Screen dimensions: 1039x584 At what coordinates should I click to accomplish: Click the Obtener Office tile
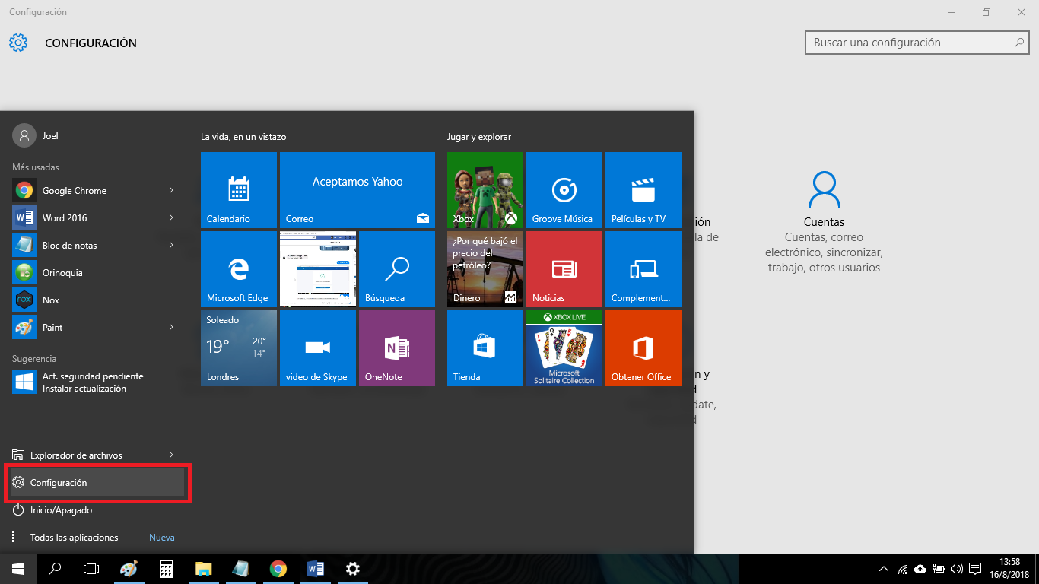[643, 348]
